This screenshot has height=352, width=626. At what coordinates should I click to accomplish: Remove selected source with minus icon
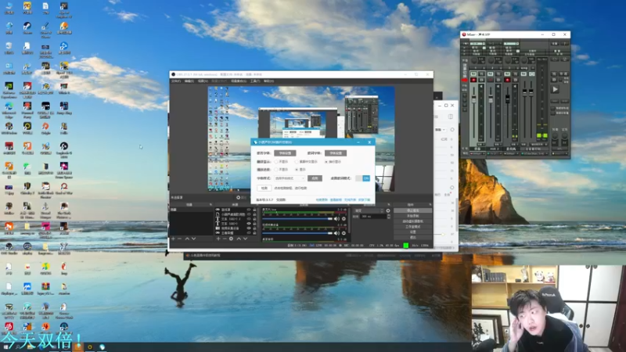click(x=225, y=239)
